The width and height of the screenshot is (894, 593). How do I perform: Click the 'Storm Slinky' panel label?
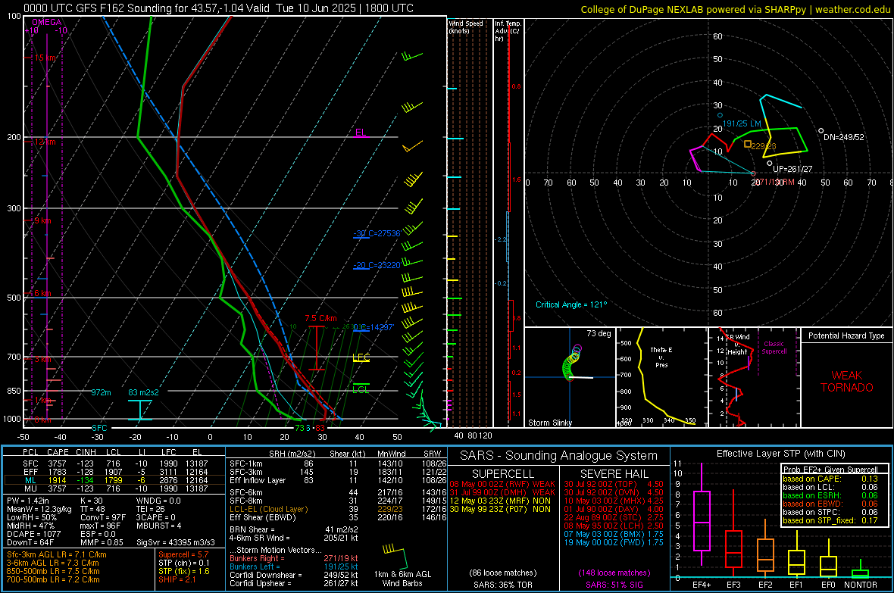coord(549,423)
